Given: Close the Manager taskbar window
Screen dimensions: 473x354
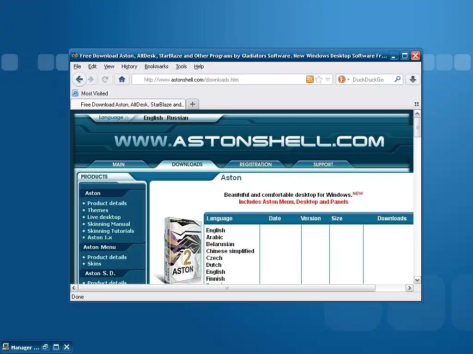Looking at the screenshot, I should 67,347.
